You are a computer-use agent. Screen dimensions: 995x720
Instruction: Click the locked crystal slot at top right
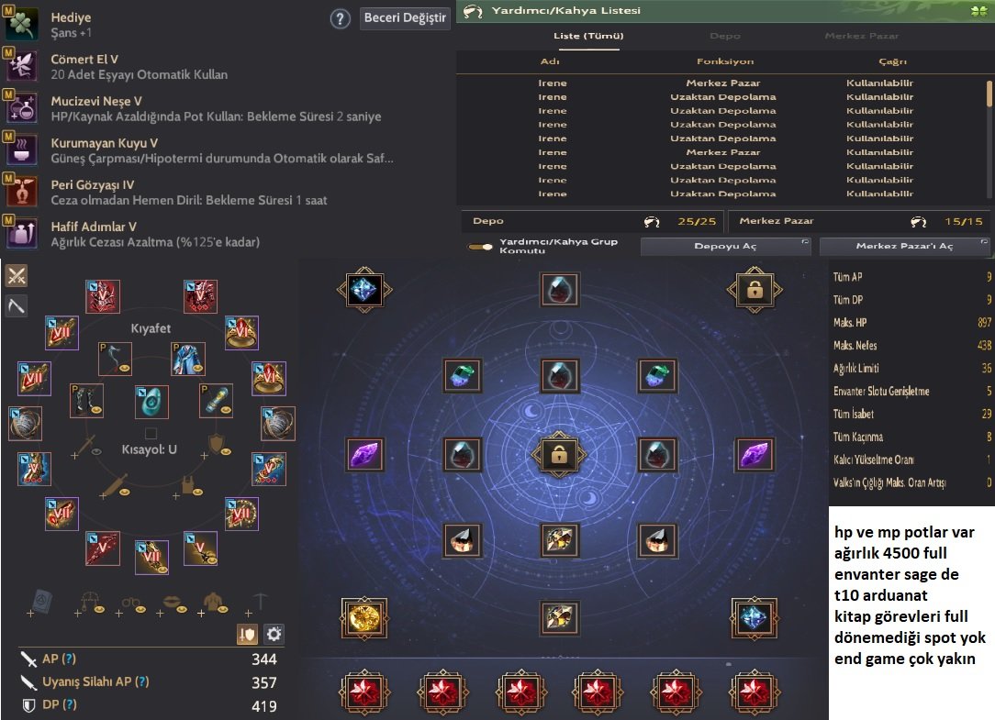(755, 290)
